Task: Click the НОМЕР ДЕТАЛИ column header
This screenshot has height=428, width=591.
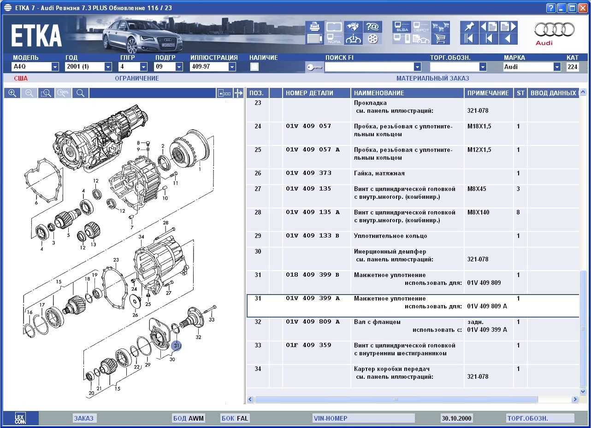Action: pos(309,93)
